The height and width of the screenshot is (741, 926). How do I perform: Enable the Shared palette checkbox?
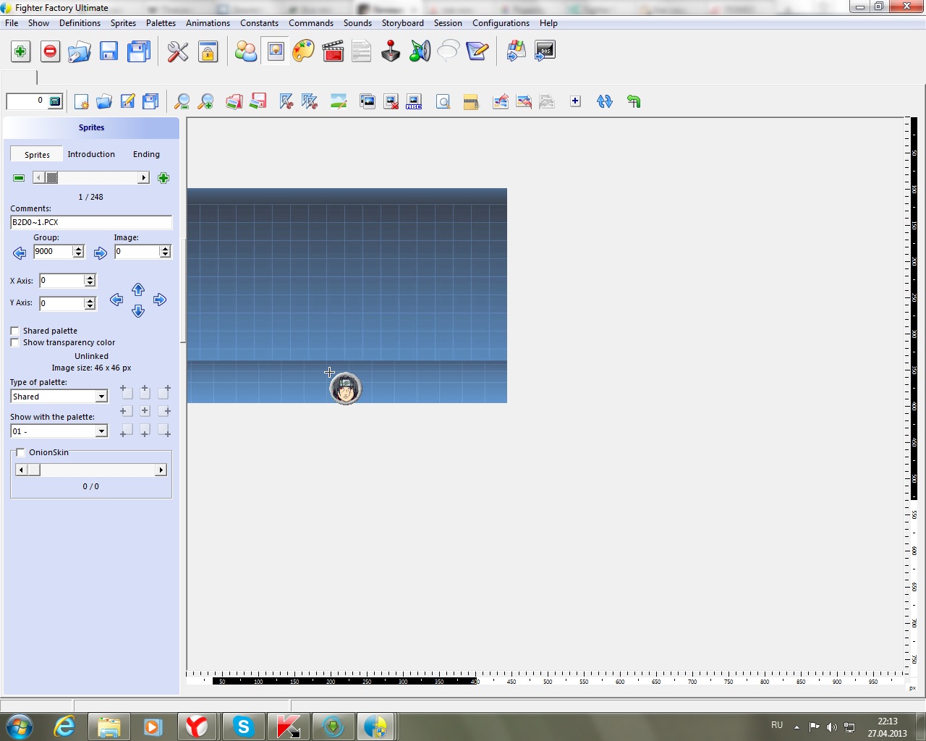tap(15, 331)
